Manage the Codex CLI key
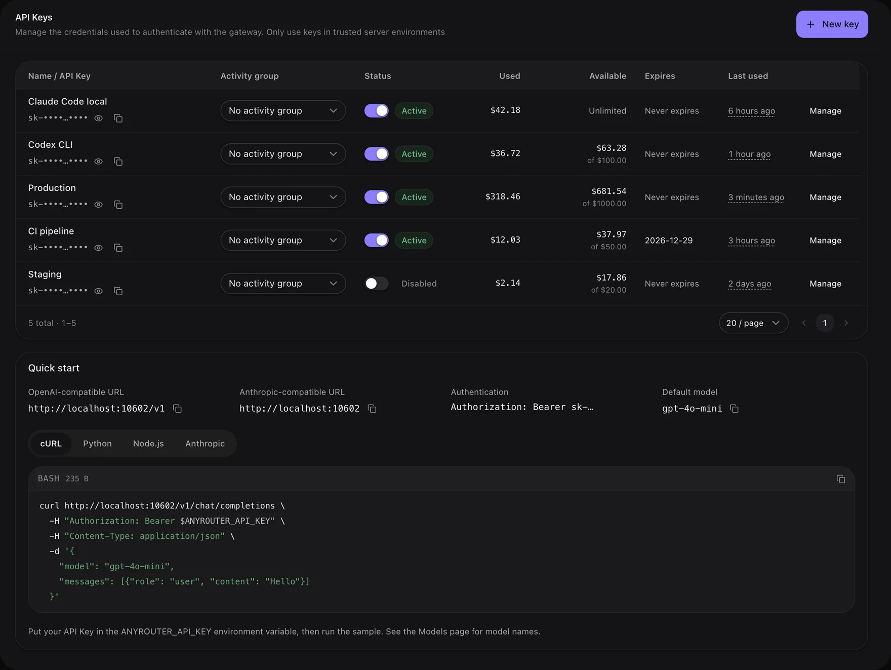This screenshot has width=891, height=670. 825,153
